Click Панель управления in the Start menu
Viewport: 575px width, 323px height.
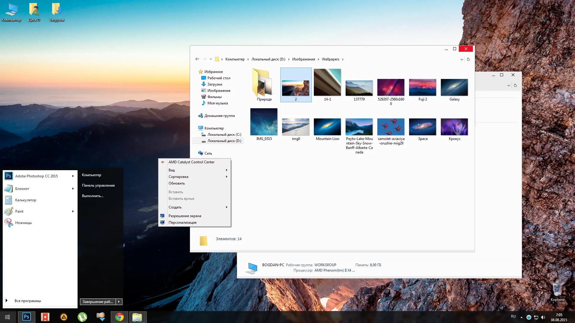click(x=98, y=185)
